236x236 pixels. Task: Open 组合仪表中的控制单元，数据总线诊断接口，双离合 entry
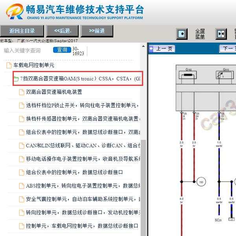point(83,132)
